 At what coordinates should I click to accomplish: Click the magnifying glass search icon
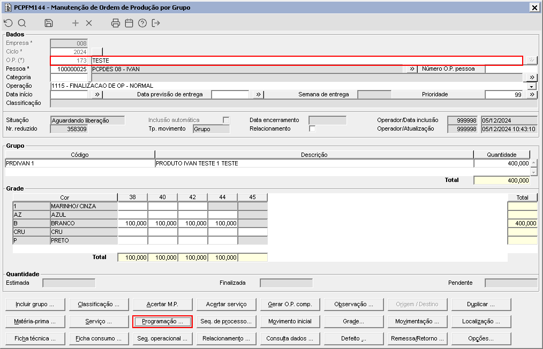pos(22,23)
